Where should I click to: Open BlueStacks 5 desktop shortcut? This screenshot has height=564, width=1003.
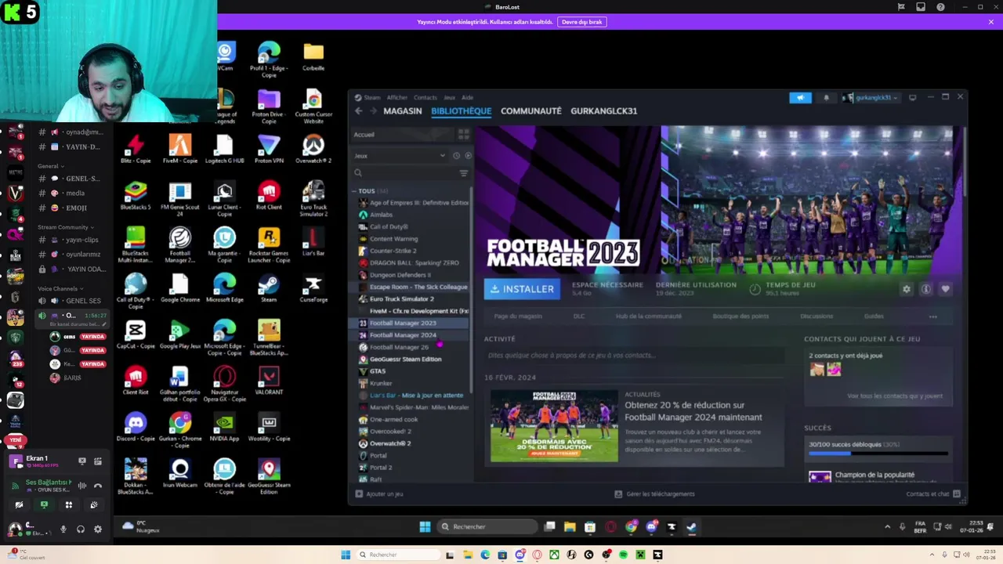click(x=136, y=196)
